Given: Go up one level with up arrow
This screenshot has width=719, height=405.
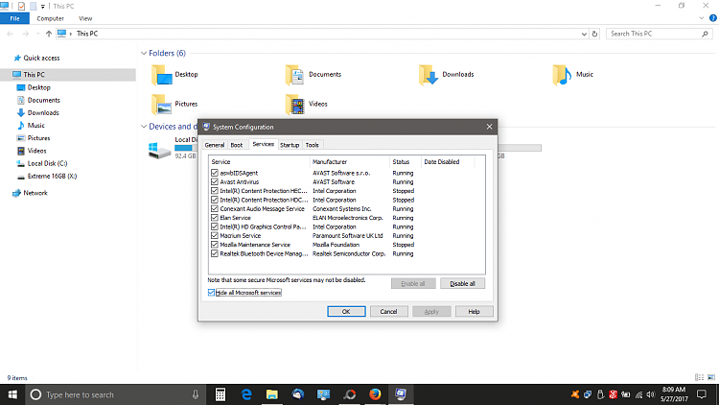Looking at the screenshot, I should point(49,34).
